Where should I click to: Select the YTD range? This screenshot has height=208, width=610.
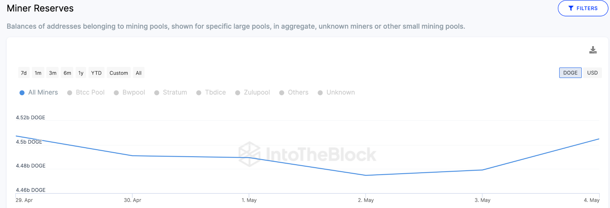click(96, 73)
